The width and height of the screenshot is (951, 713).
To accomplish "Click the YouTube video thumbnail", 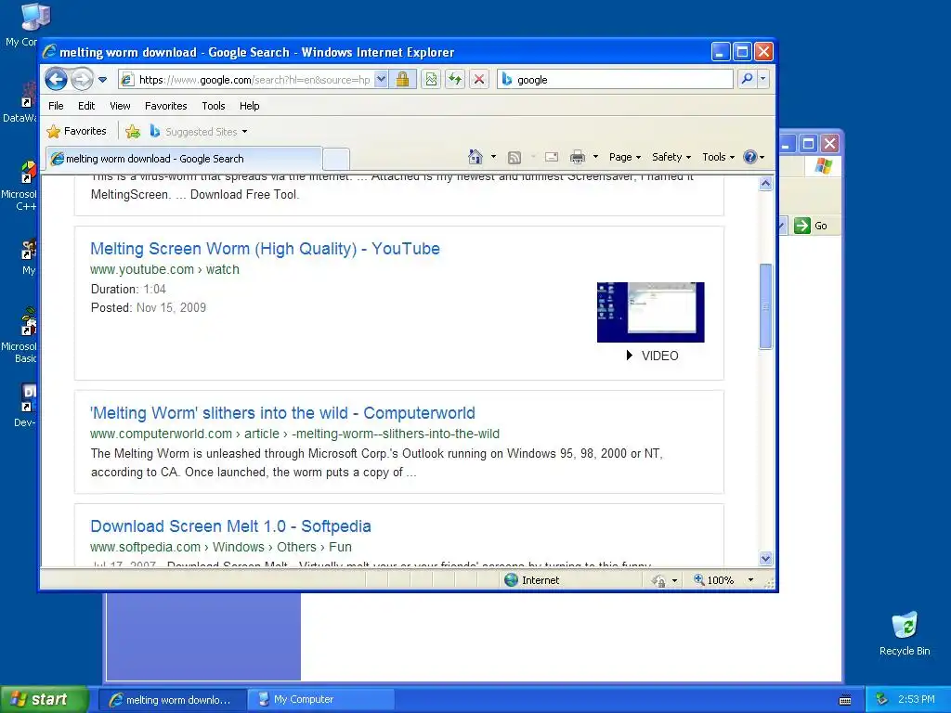I will click(651, 312).
